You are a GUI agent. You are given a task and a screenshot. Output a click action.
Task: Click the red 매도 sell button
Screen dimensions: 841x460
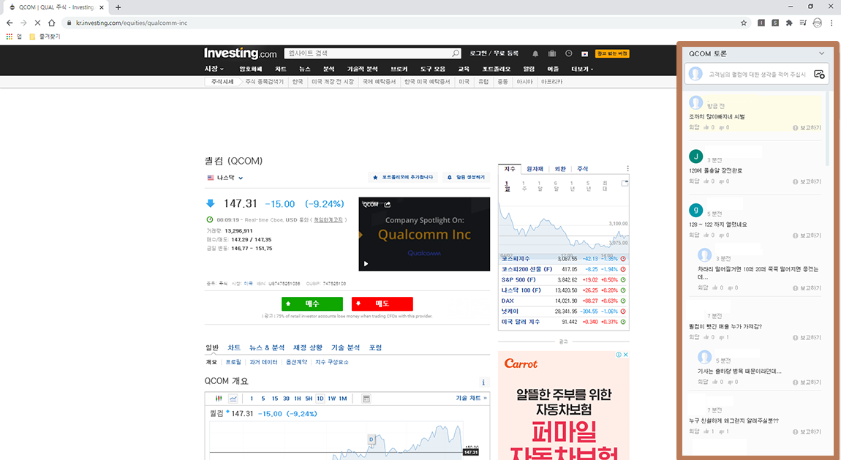pos(382,304)
